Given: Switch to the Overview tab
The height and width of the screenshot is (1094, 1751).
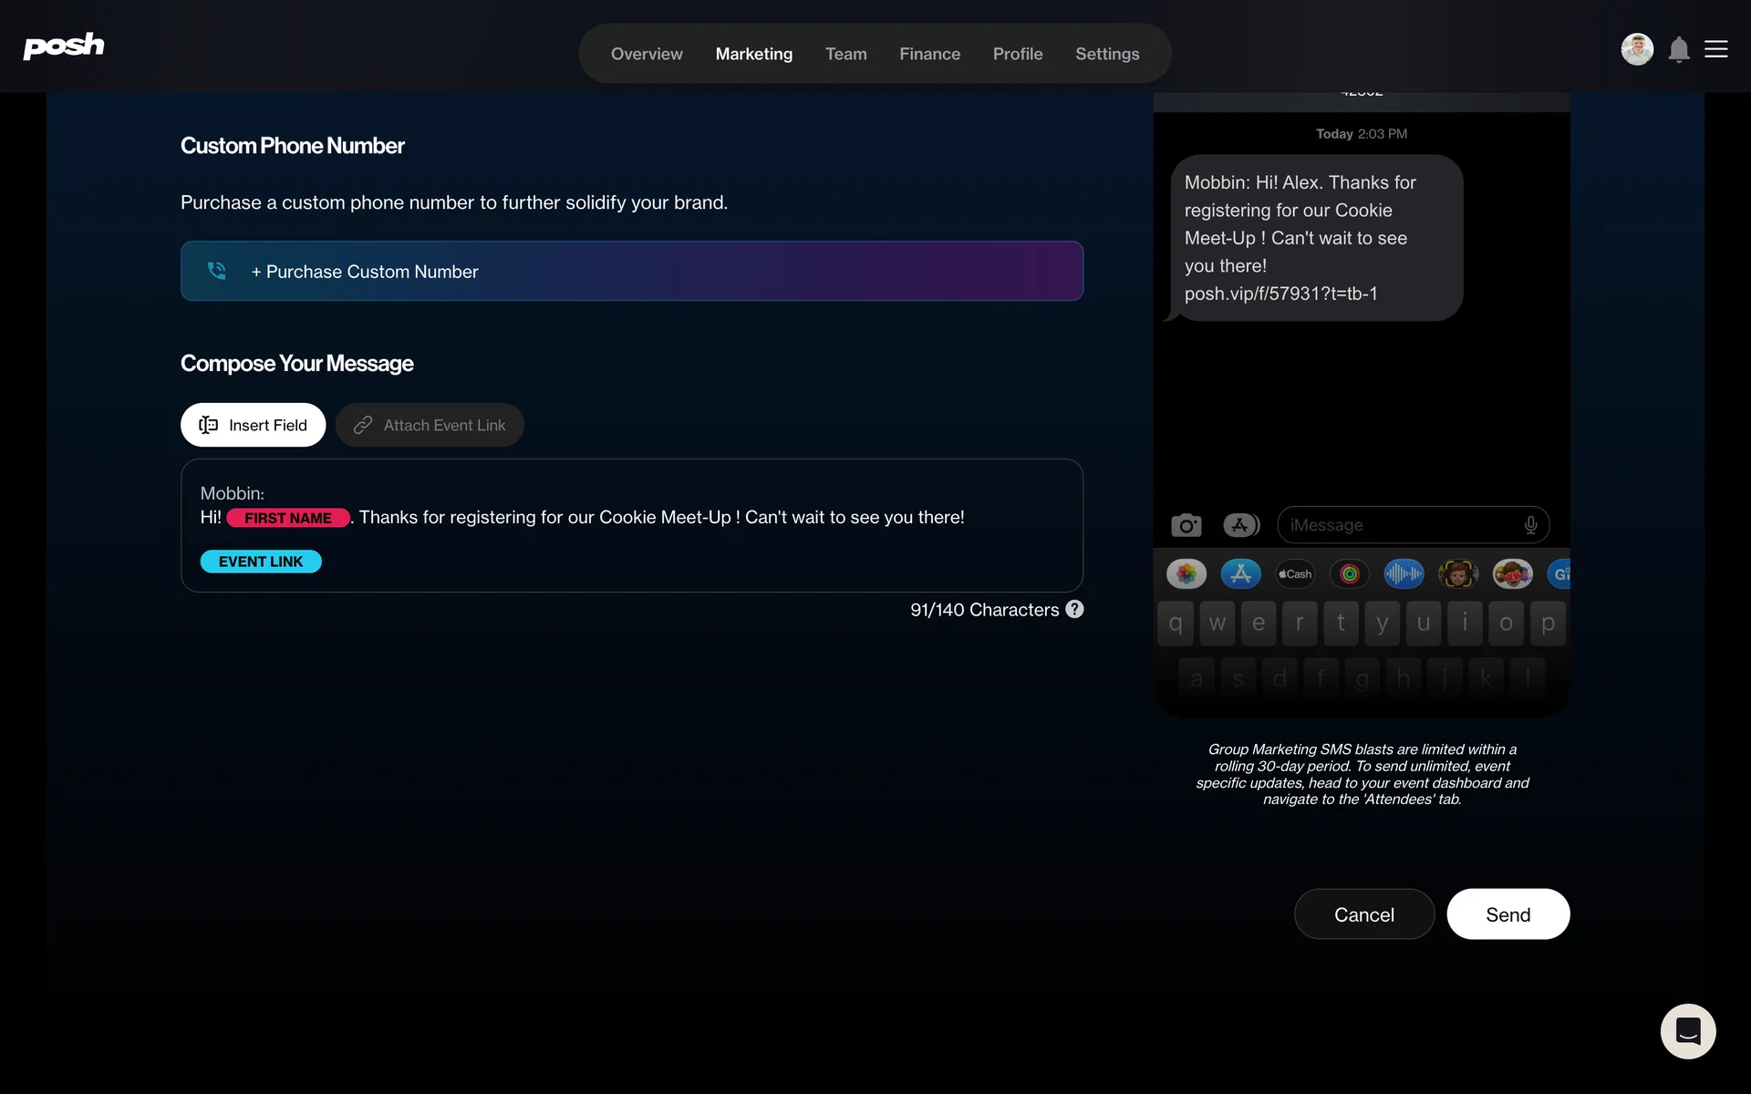Looking at the screenshot, I should [646, 54].
